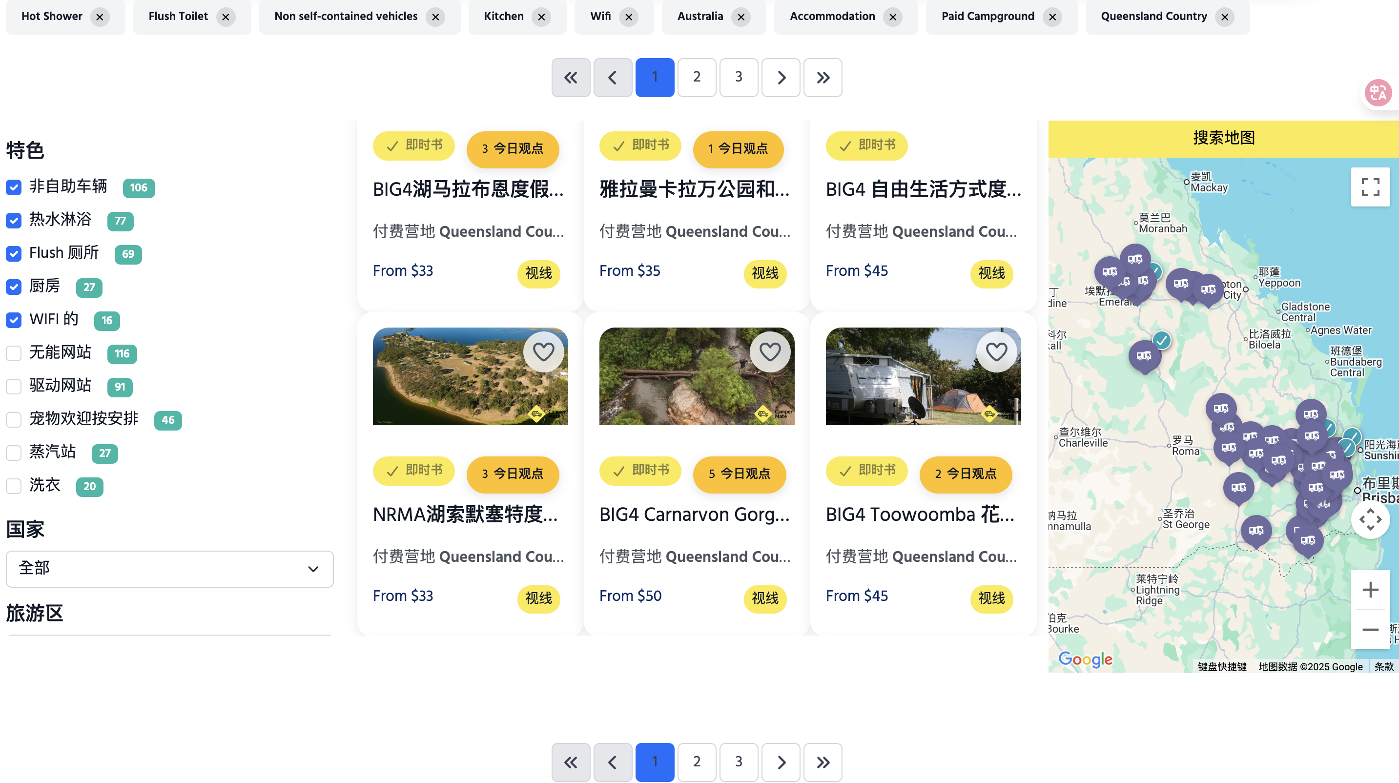Screen dimensions: 1399x783
Task: Toggle fullscreen view on the map
Action: coord(1370,187)
